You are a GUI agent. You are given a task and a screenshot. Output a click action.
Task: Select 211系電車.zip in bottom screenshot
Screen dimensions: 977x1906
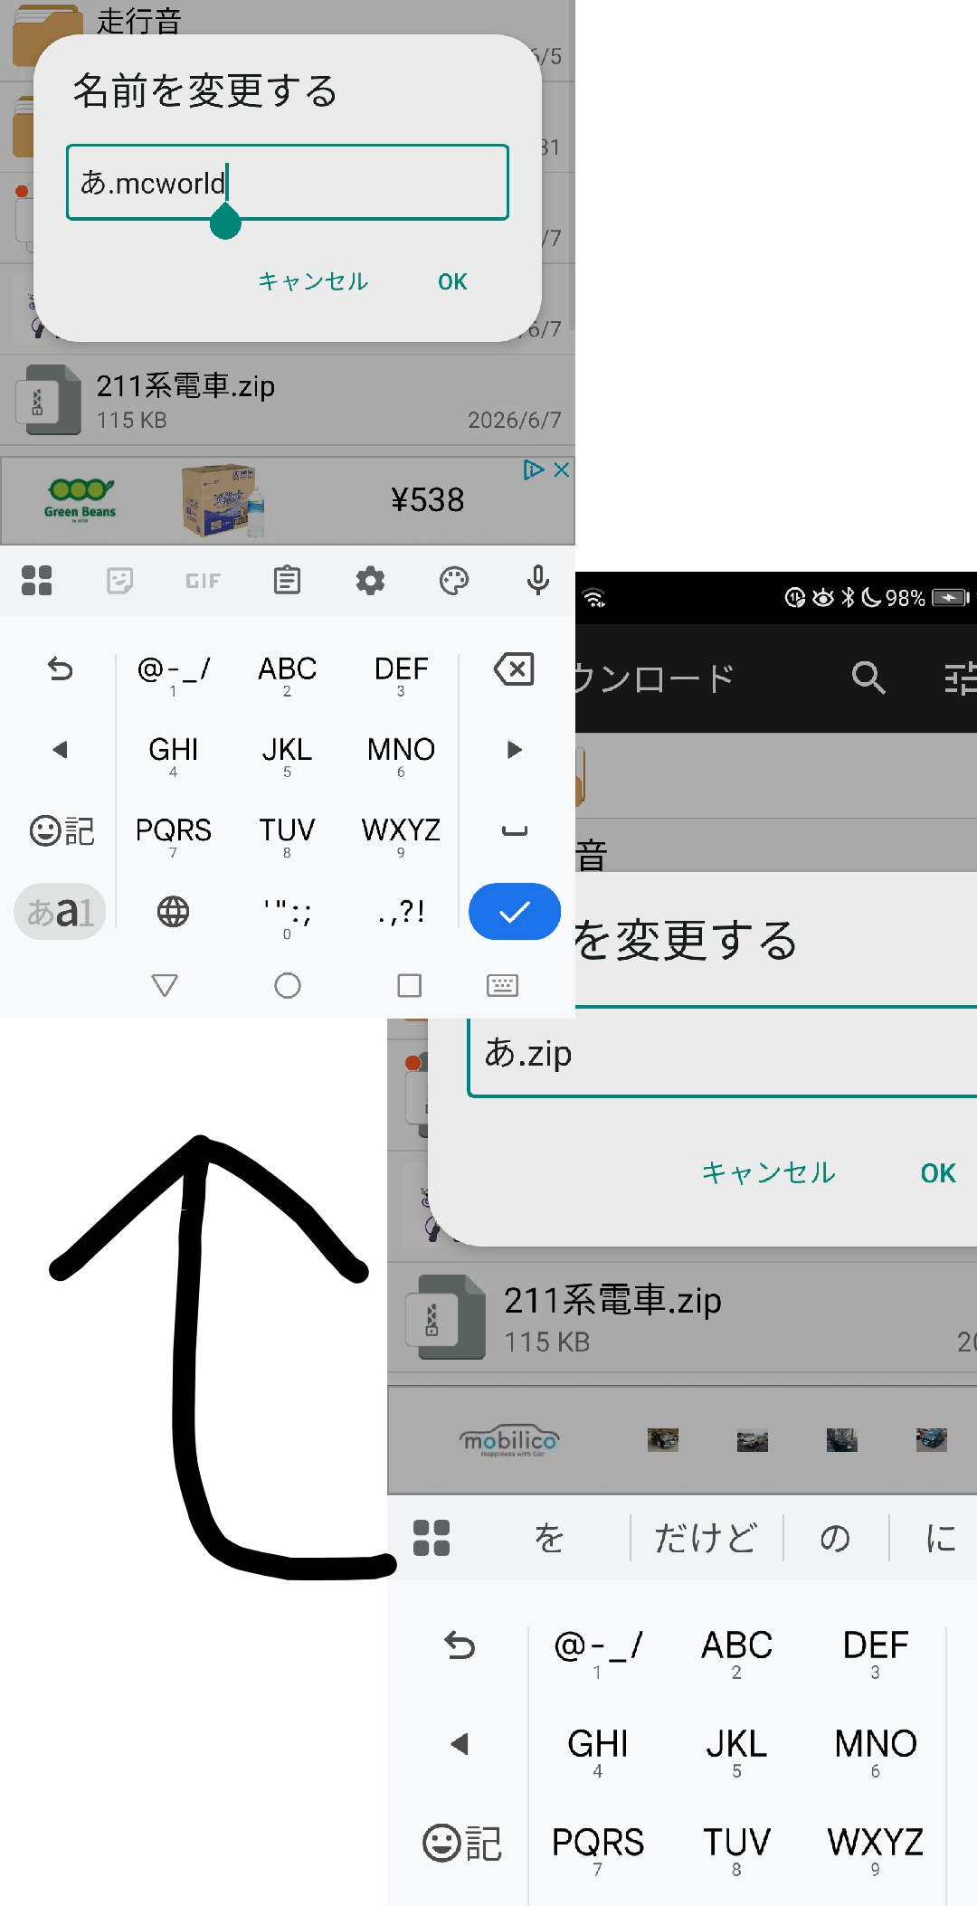(682, 1317)
